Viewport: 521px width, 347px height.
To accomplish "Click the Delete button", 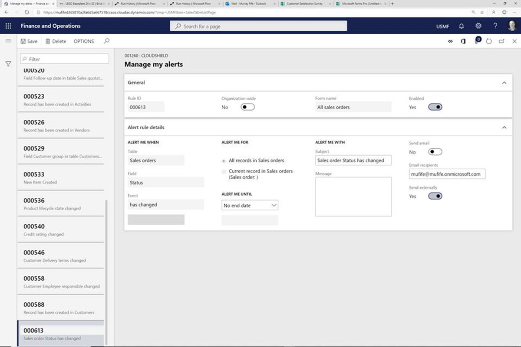I will coord(56,41).
